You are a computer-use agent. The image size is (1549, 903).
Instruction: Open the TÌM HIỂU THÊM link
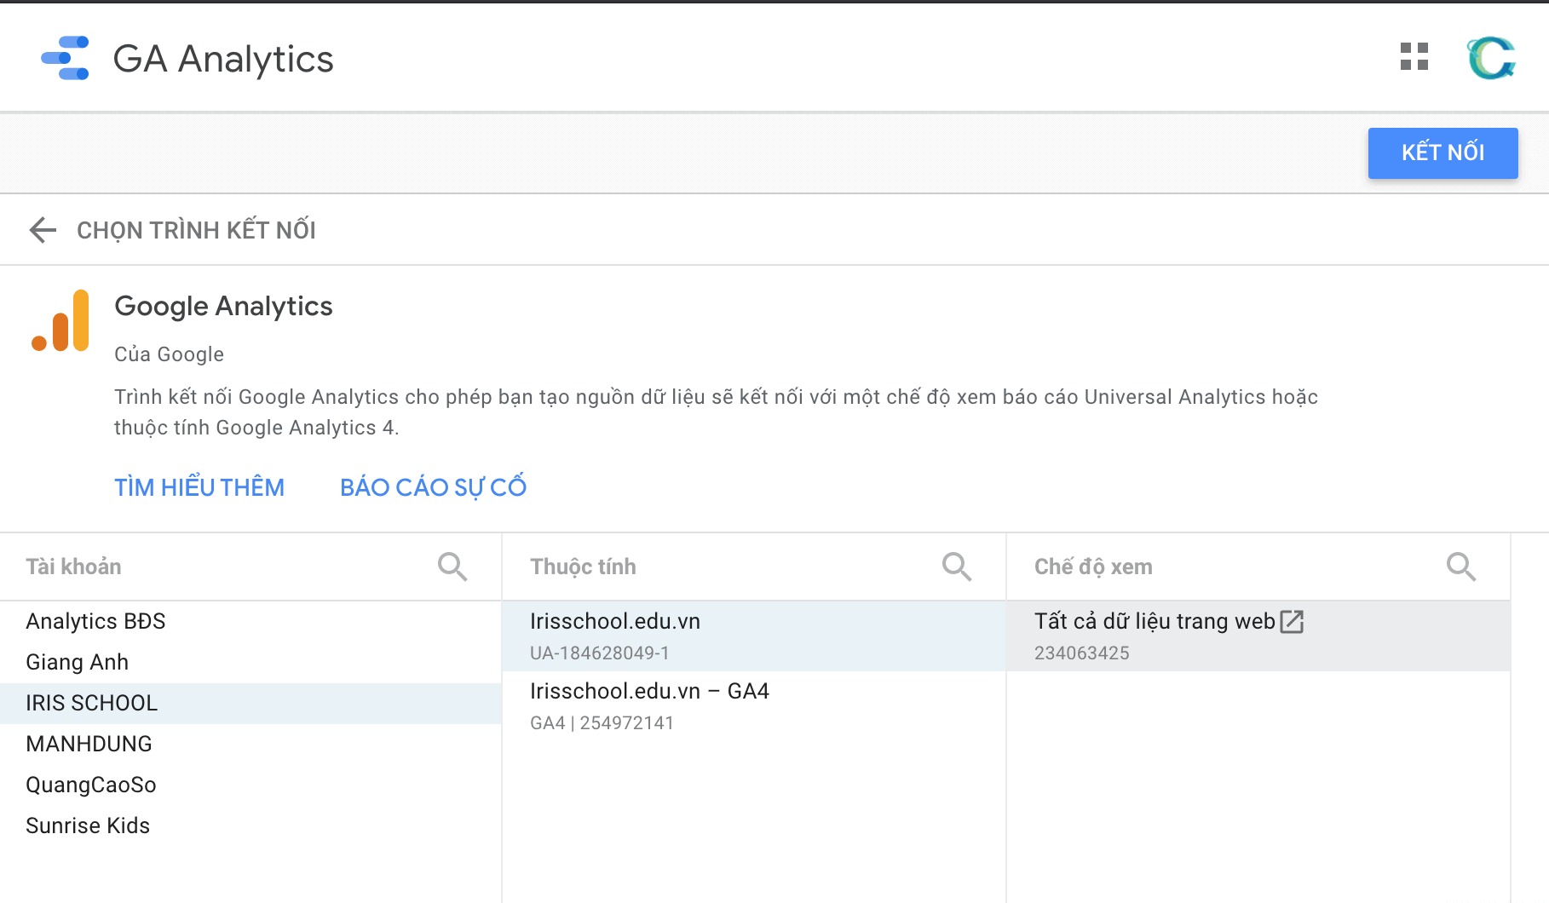(x=199, y=487)
